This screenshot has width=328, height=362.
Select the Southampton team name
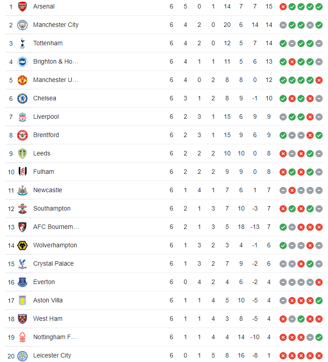tap(52, 208)
